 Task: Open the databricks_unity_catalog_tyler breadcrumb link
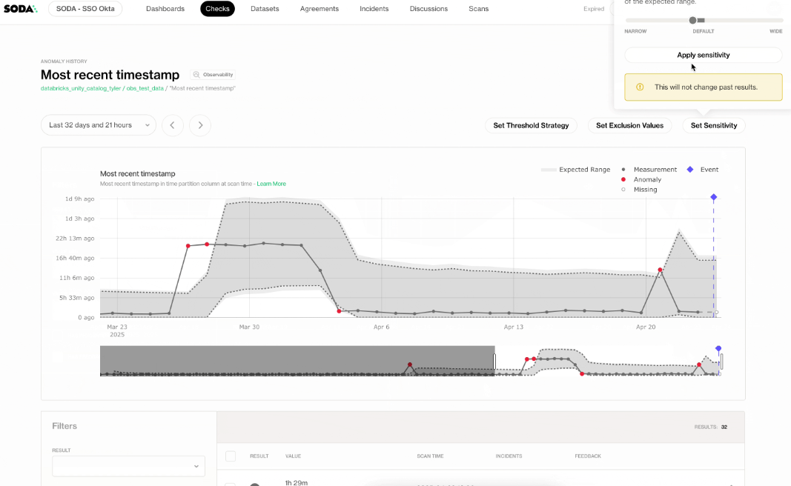point(81,88)
